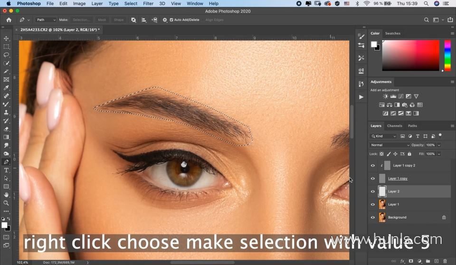The height and width of the screenshot is (265, 456).
Task: Select the Move tool
Action: [x=6, y=38]
